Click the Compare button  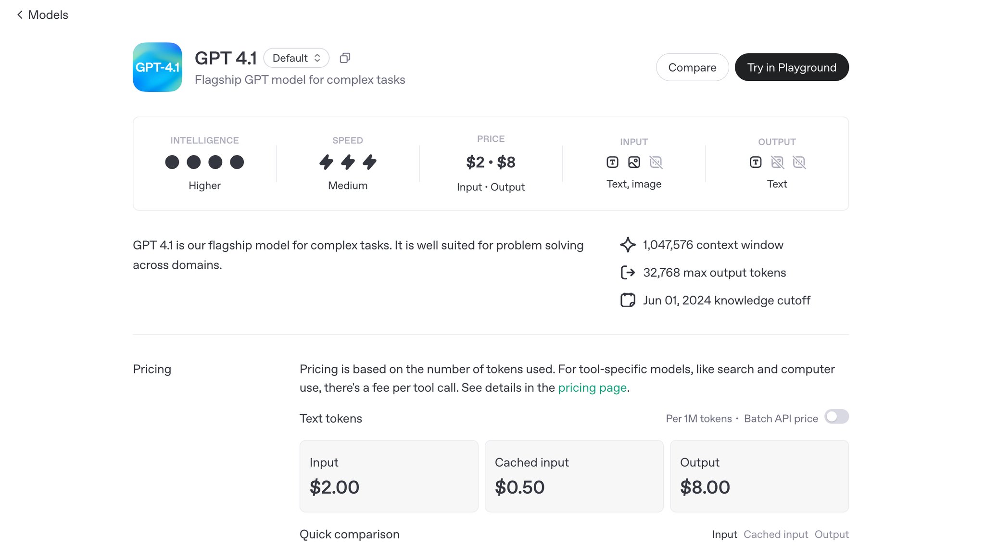pos(692,67)
